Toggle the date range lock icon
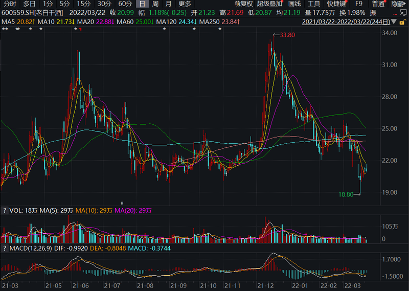The width and height of the screenshot is (409, 291). click(x=403, y=22)
